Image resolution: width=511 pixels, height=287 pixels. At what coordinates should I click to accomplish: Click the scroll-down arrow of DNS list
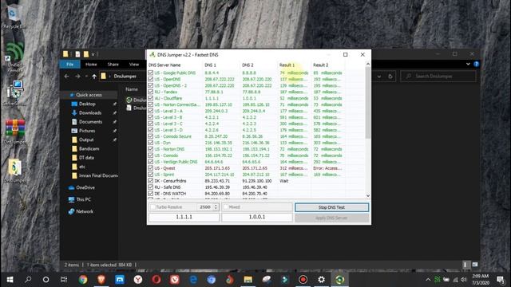point(368,195)
